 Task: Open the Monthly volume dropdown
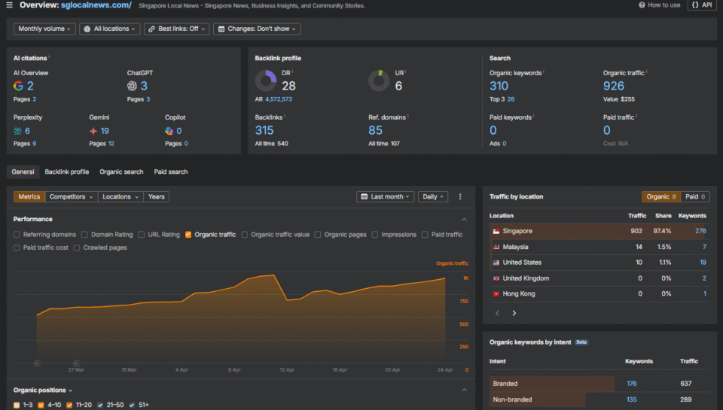pyautogui.click(x=44, y=29)
